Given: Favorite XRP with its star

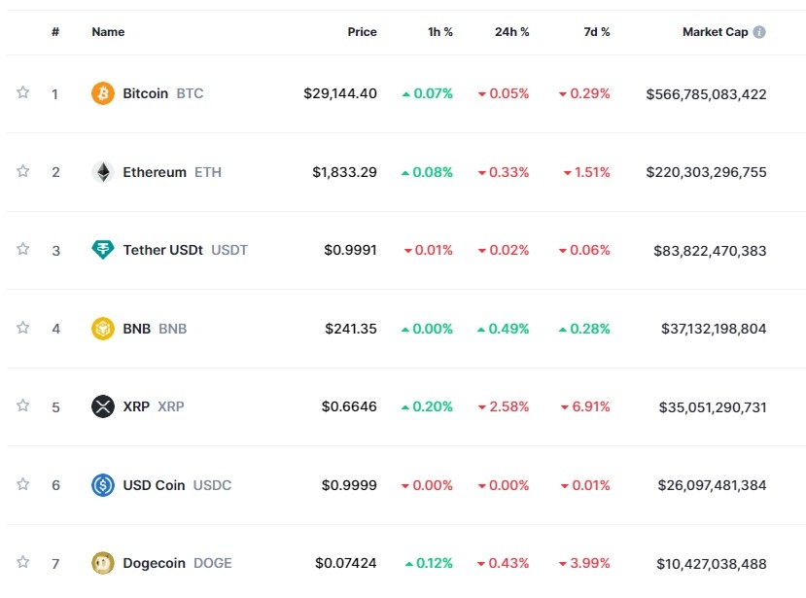Looking at the screenshot, I should (x=22, y=405).
